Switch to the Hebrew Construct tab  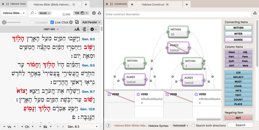tap(153, 4)
